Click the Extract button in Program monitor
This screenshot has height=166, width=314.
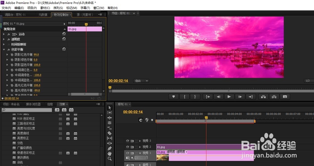click(274, 97)
